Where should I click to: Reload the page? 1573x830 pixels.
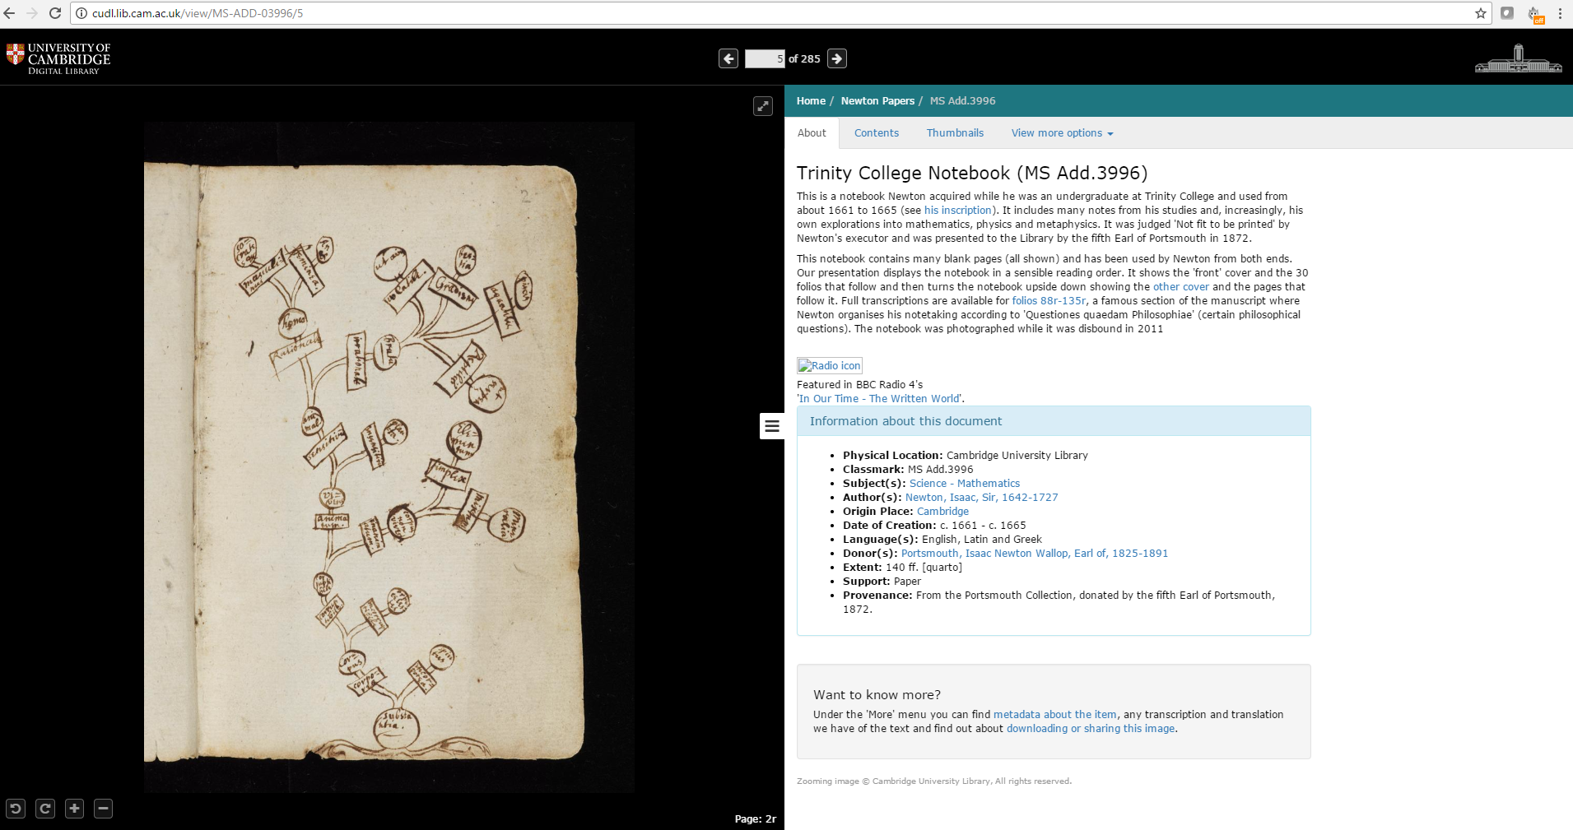(55, 13)
